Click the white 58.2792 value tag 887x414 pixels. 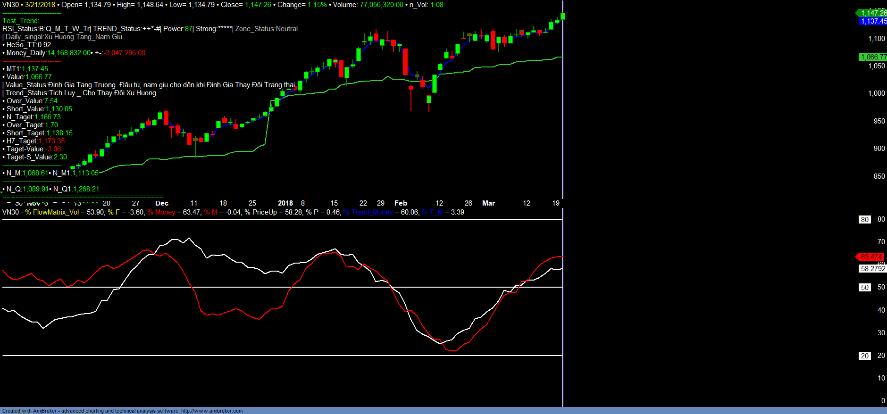click(873, 269)
